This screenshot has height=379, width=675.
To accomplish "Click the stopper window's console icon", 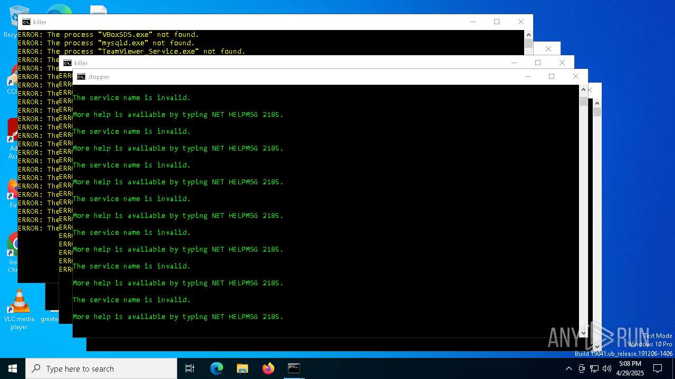I will point(81,77).
